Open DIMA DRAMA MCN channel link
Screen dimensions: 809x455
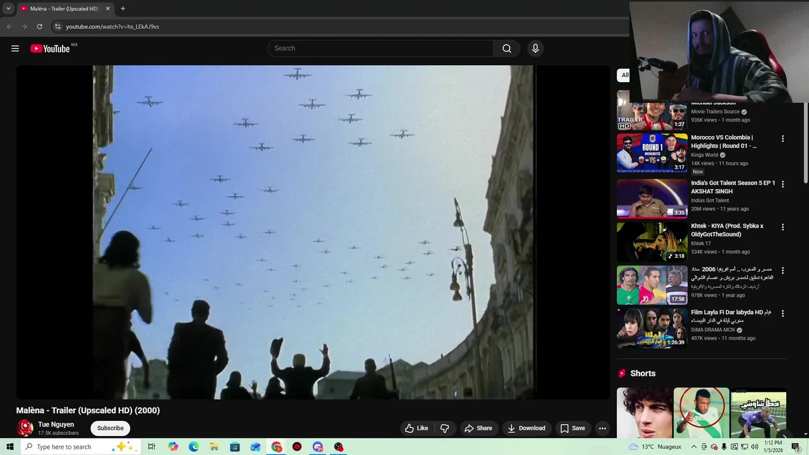pyautogui.click(x=713, y=330)
